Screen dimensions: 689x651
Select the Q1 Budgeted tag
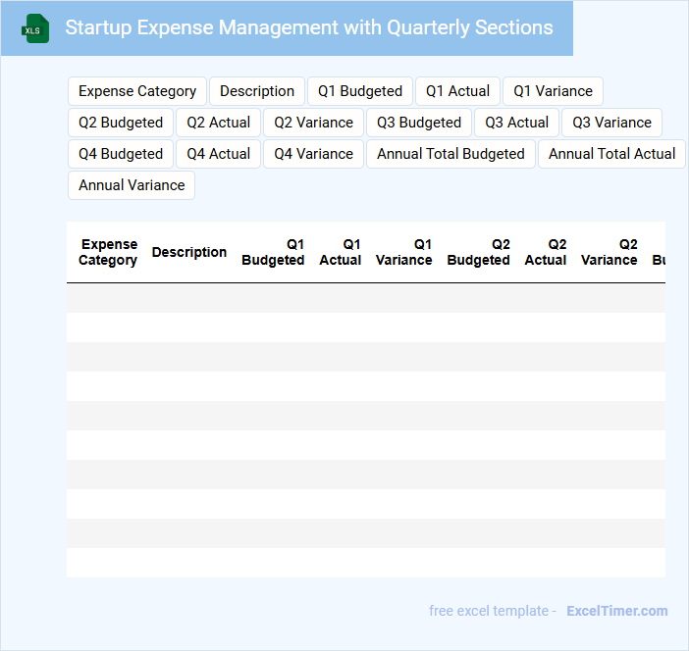(360, 91)
